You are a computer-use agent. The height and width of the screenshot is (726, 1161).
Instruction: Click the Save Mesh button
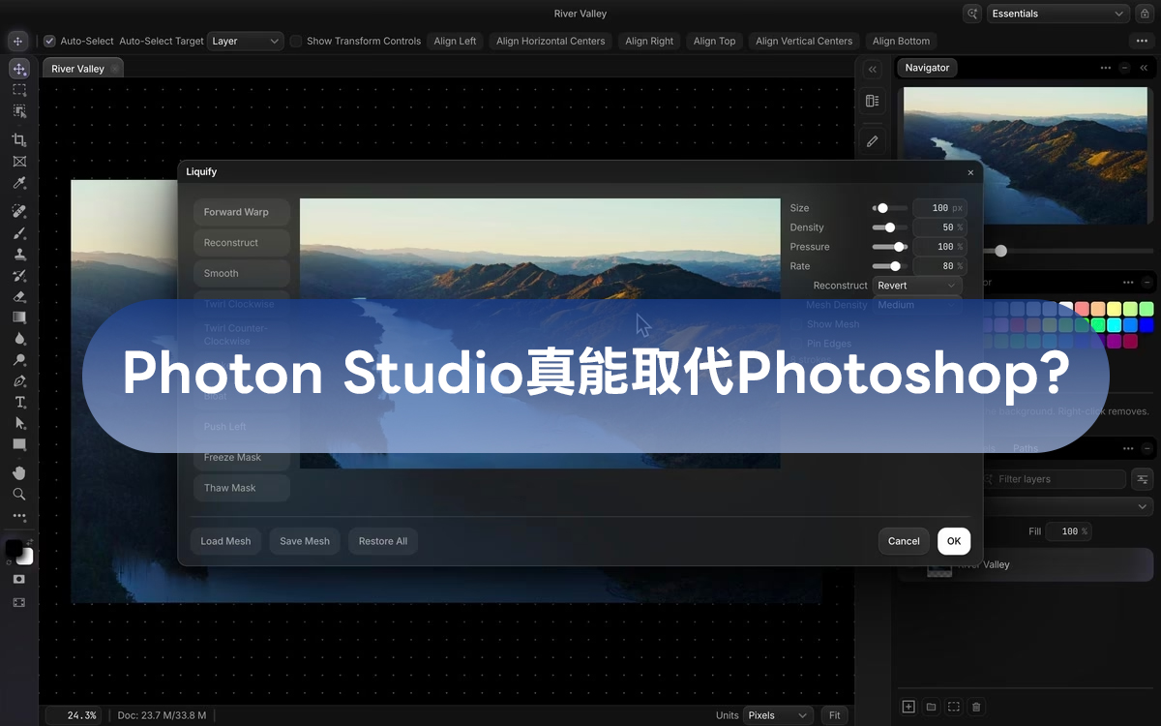pos(305,541)
